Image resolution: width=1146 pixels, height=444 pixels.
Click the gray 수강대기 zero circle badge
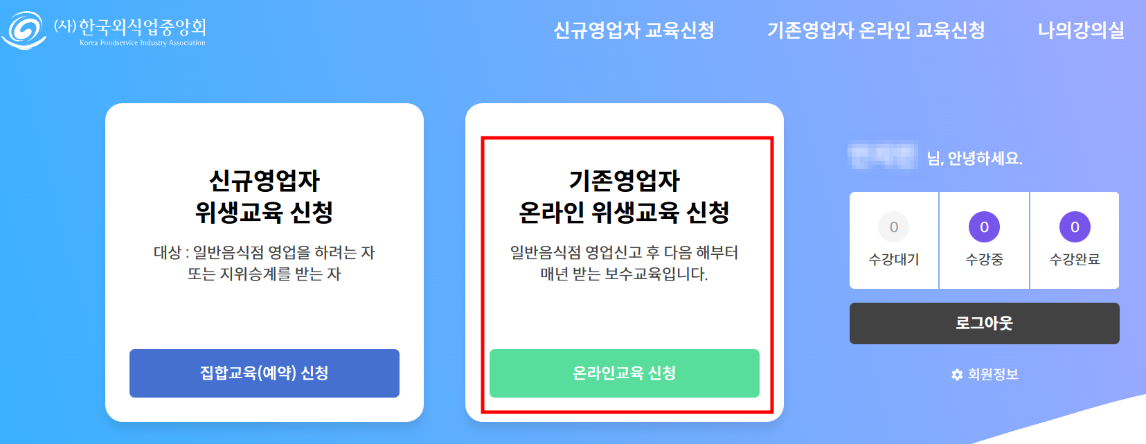[893, 227]
